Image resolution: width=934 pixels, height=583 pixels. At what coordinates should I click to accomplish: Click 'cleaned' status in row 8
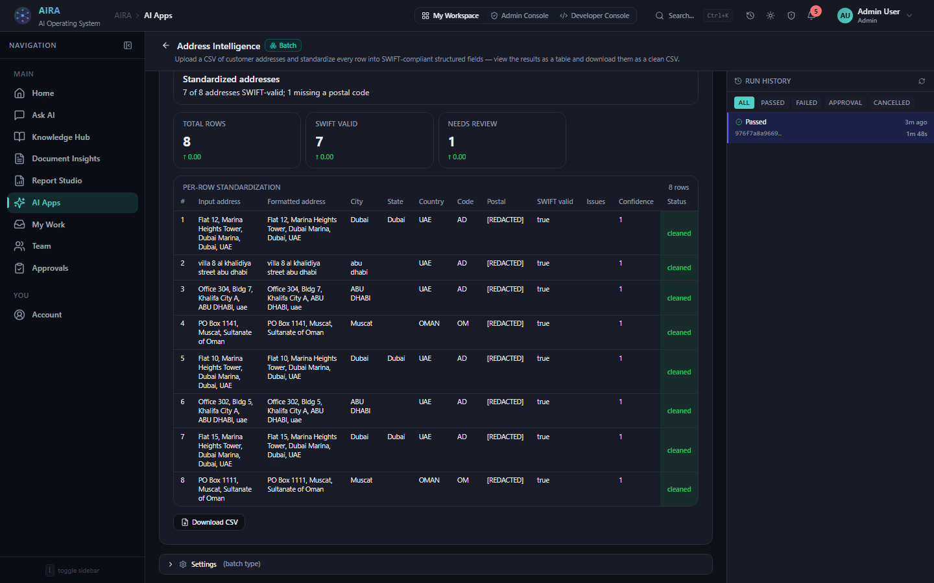(679, 489)
